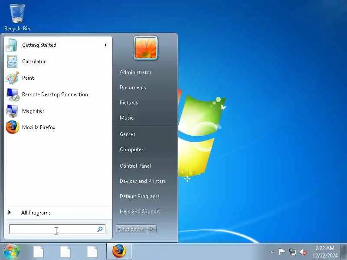
Task: Click the Show desktop strip
Action: [x=344, y=251]
